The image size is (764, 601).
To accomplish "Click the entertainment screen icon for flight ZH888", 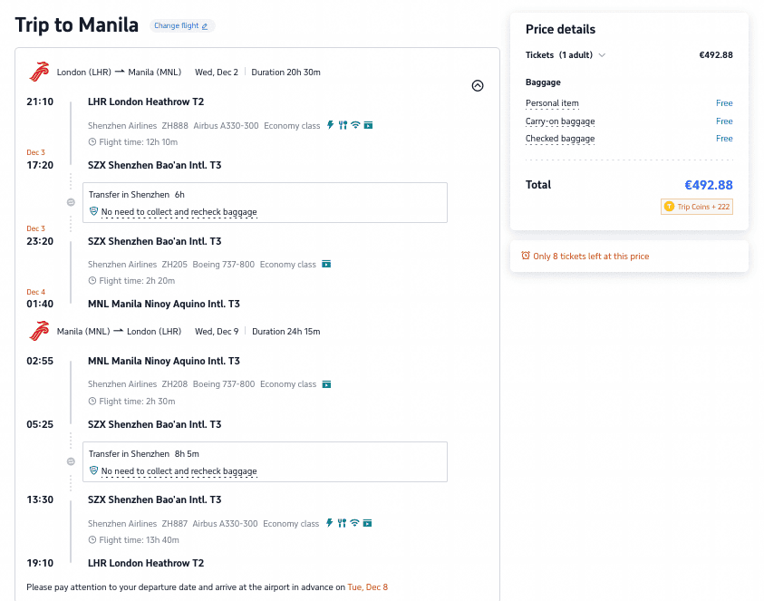I will pyautogui.click(x=368, y=125).
